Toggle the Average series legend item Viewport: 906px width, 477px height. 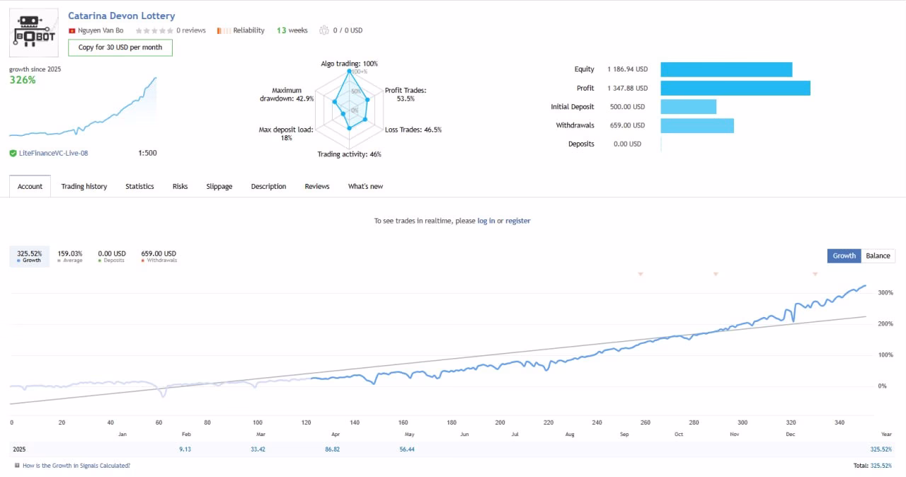coord(70,256)
